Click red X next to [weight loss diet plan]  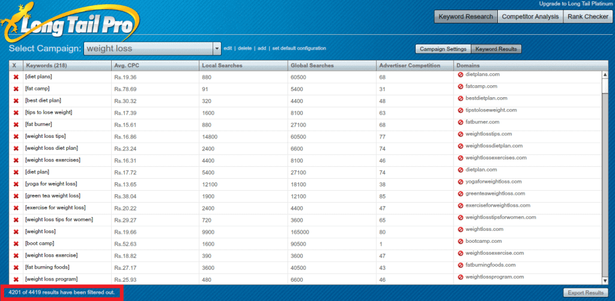point(16,149)
